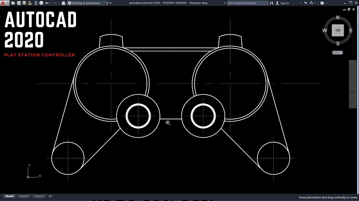Close the Drawing1.dwg drawing window
This screenshot has height=201, width=359.
[x=354, y=9]
